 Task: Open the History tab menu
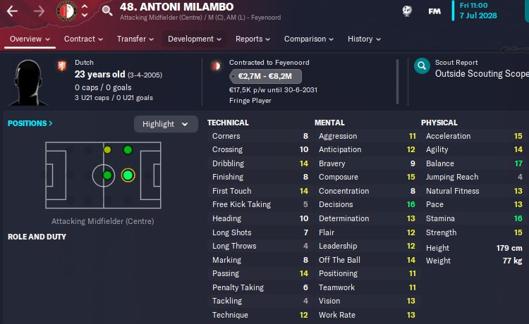point(364,39)
